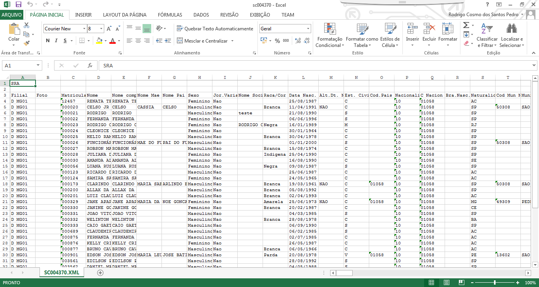Open Estilos de Célula menu
539x287 pixels.
coord(390,35)
